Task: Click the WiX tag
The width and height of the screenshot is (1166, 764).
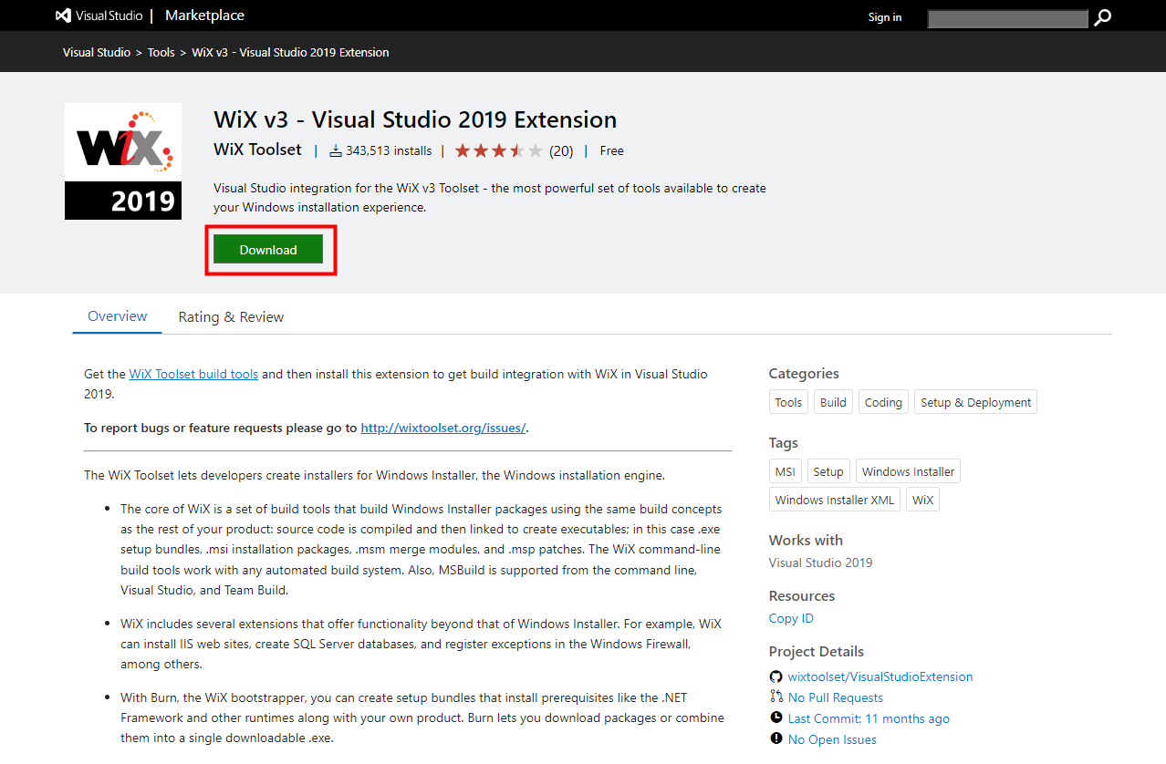Action: tap(923, 500)
